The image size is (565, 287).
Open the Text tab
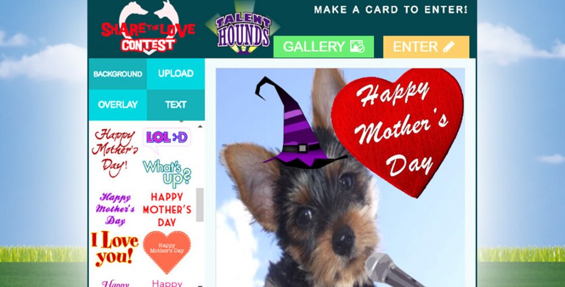(x=176, y=105)
